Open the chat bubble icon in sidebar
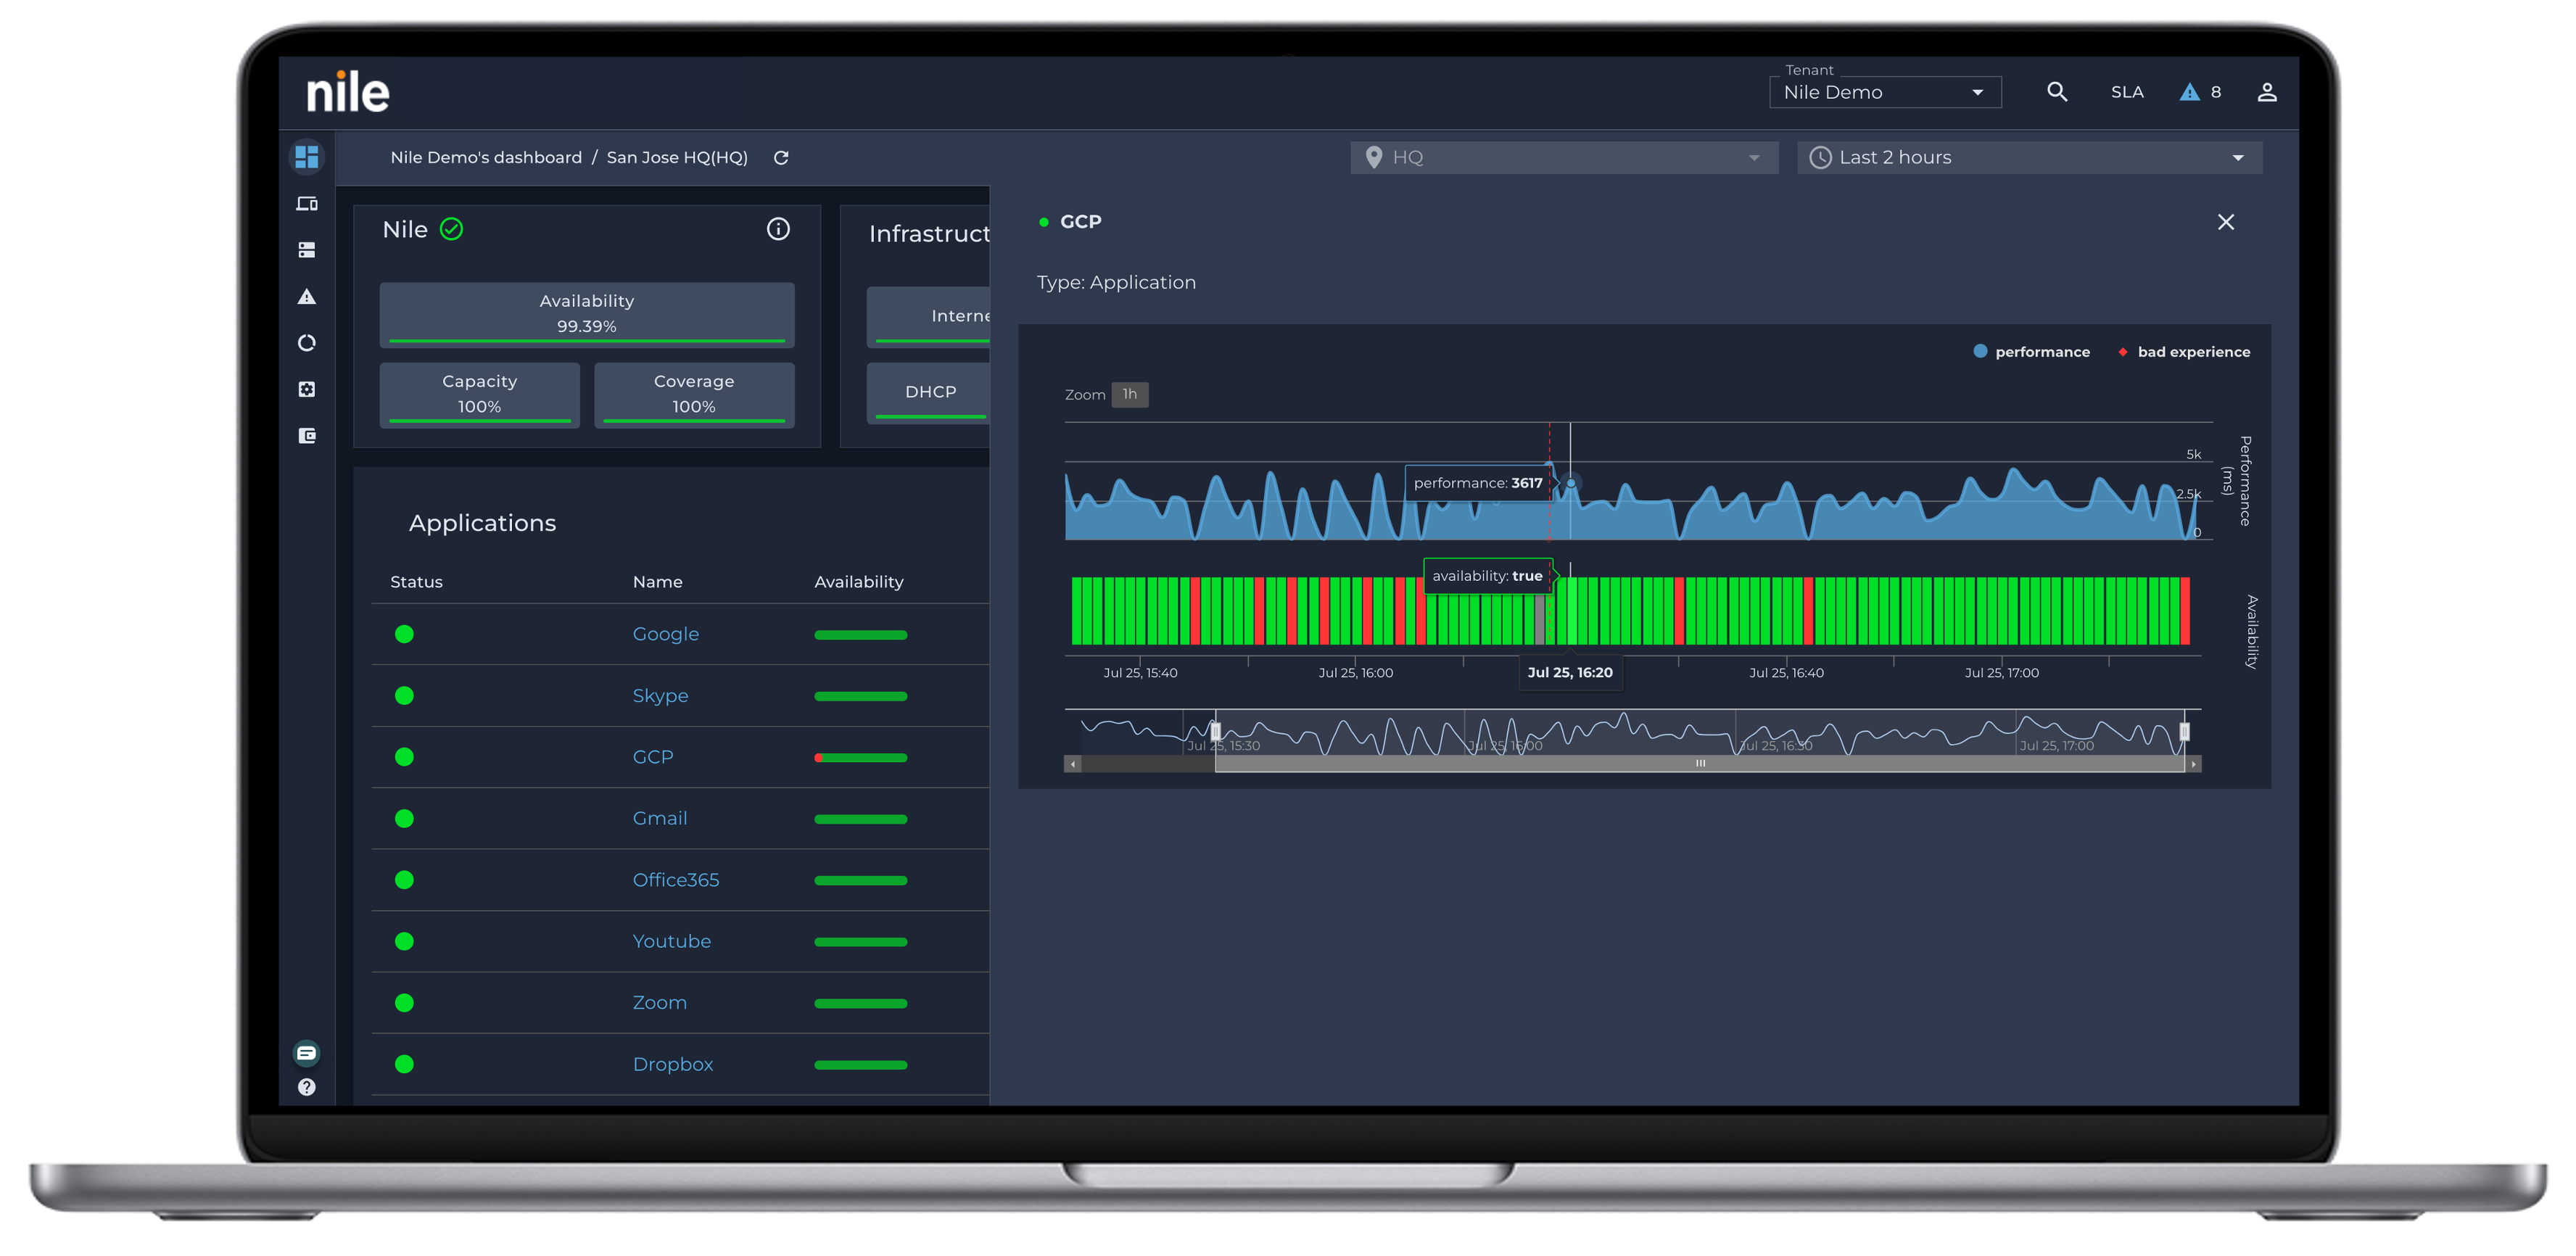 click(x=307, y=1053)
